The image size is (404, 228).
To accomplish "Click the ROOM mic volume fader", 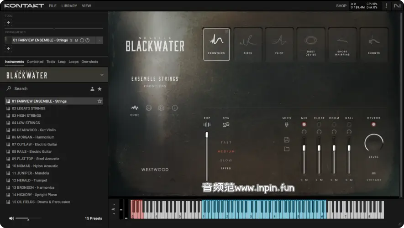I will 334,148.
